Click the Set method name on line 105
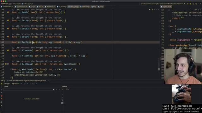The height and width of the screenshot is (113, 202). click(x=34, y=42)
